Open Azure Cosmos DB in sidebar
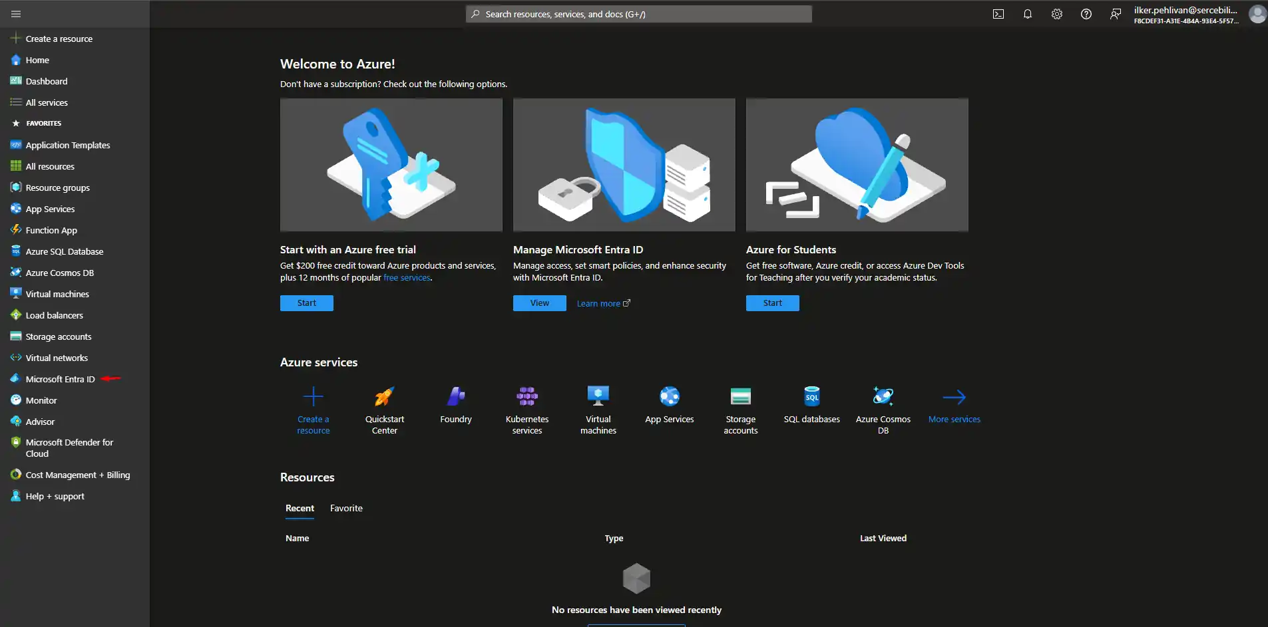 (60, 273)
